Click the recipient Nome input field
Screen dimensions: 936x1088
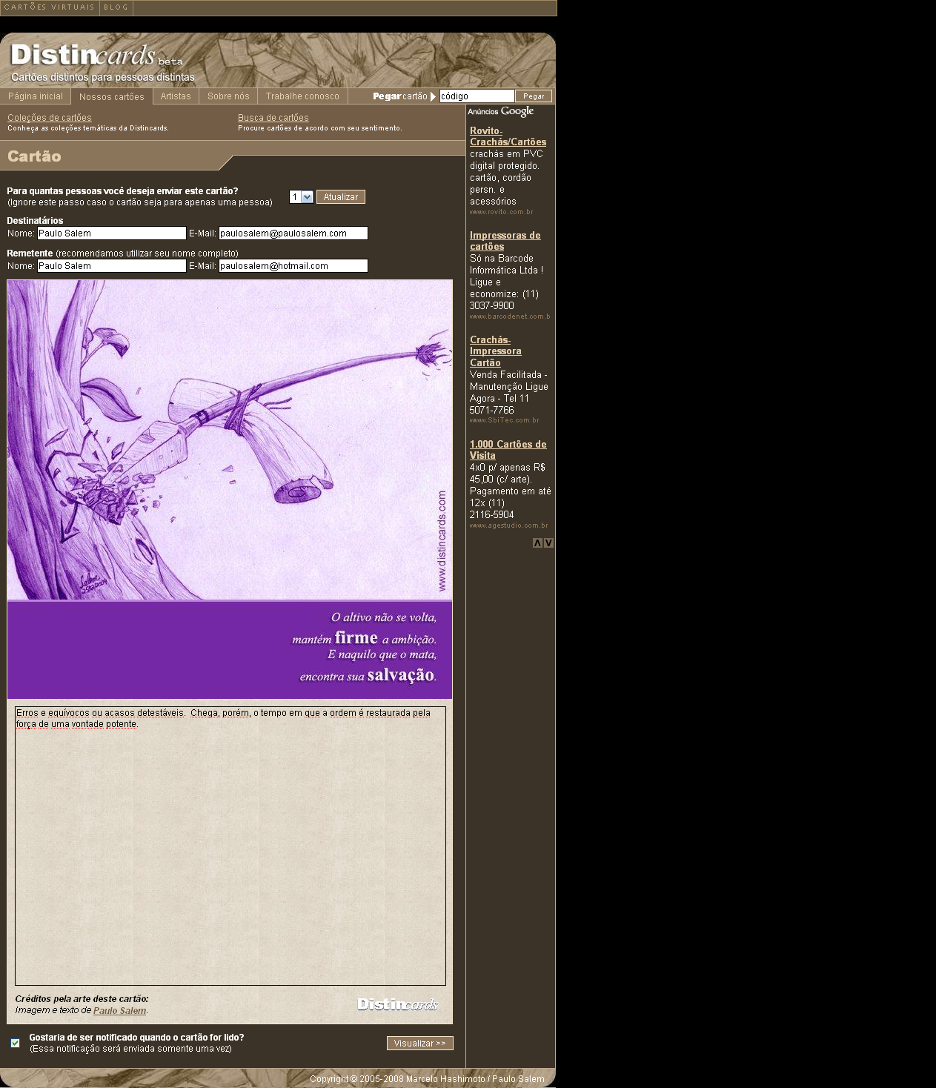coord(112,233)
